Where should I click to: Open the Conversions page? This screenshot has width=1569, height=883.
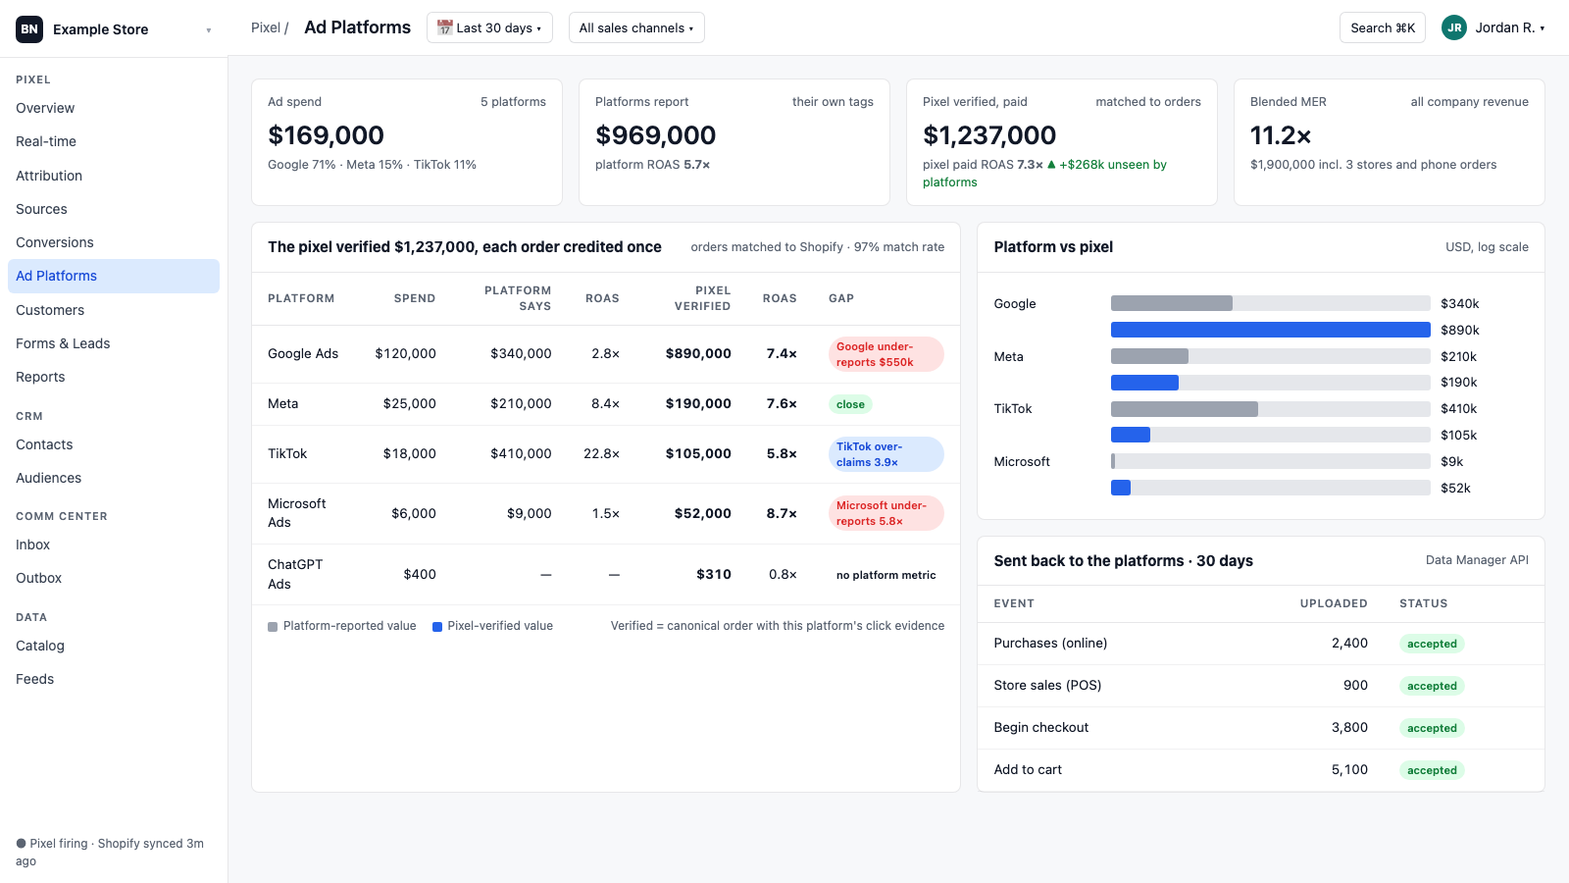(x=114, y=242)
